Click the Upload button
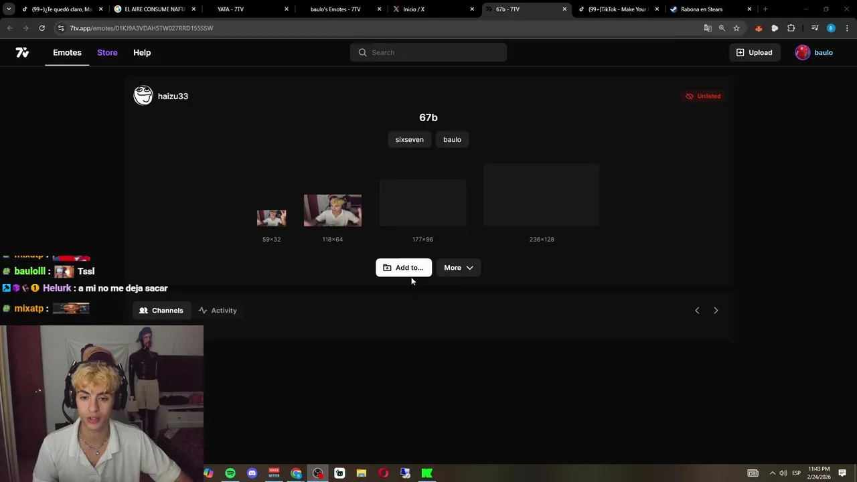Viewport: 857px width, 482px height. tap(754, 52)
